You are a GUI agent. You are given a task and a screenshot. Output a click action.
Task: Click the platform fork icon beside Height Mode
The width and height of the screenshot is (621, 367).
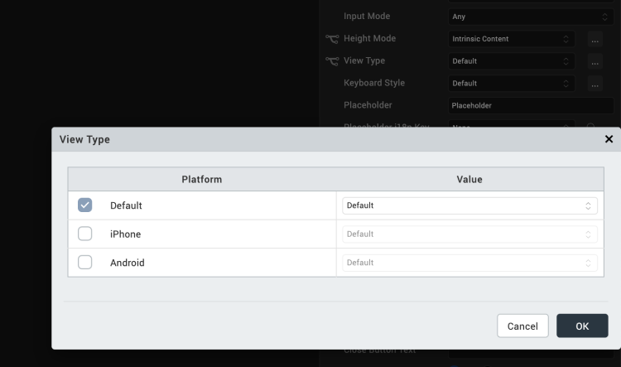332,39
